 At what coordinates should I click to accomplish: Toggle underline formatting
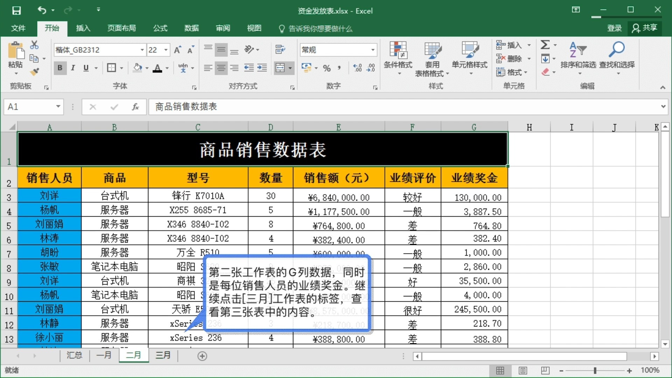(86, 68)
